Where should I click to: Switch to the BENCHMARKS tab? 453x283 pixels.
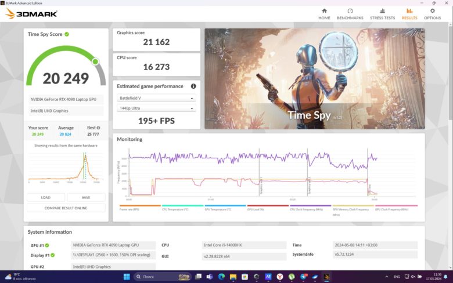click(350, 14)
